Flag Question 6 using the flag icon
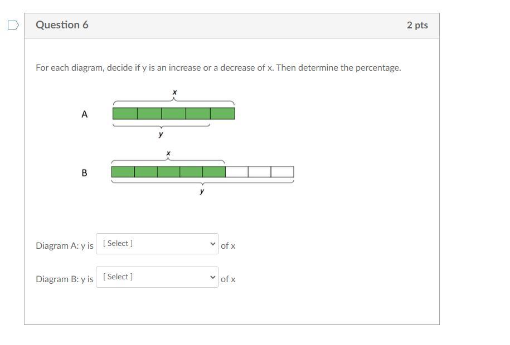This screenshot has width=510, height=345. (x=13, y=25)
